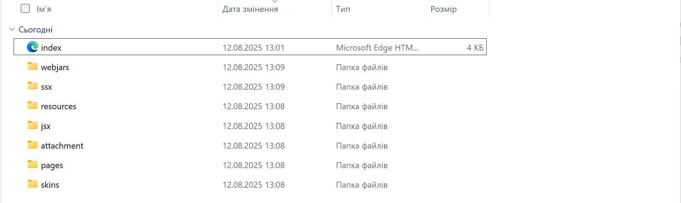Select the jsx folder icon
This screenshot has height=203, width=681.
point(33,125)
